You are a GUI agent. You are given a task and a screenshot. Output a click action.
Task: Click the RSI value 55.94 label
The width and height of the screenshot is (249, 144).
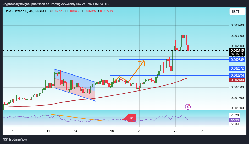[x=235, y=120]
